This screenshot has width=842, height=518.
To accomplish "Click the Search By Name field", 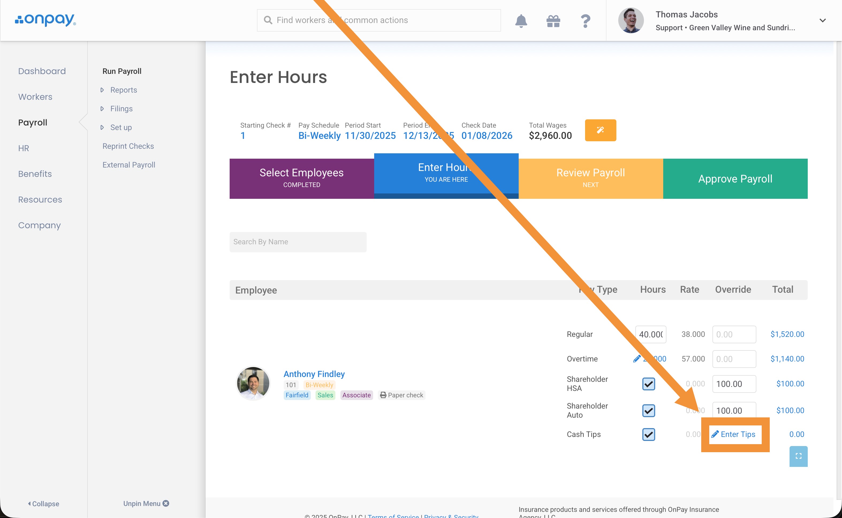I will coord(297,242).
